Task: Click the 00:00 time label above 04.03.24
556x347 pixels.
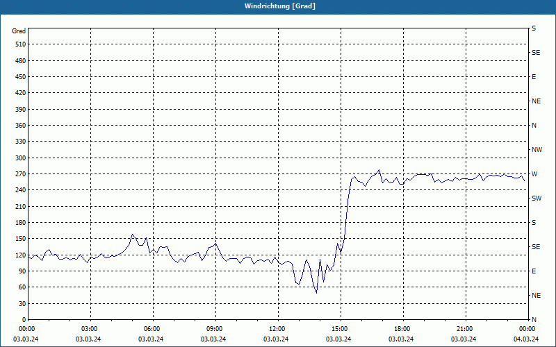Action: coord(527,329)
